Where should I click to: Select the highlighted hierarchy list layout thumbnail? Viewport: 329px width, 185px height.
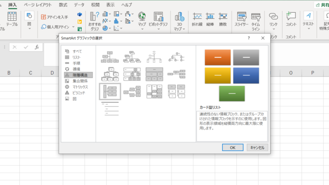(x=110, y=92)
